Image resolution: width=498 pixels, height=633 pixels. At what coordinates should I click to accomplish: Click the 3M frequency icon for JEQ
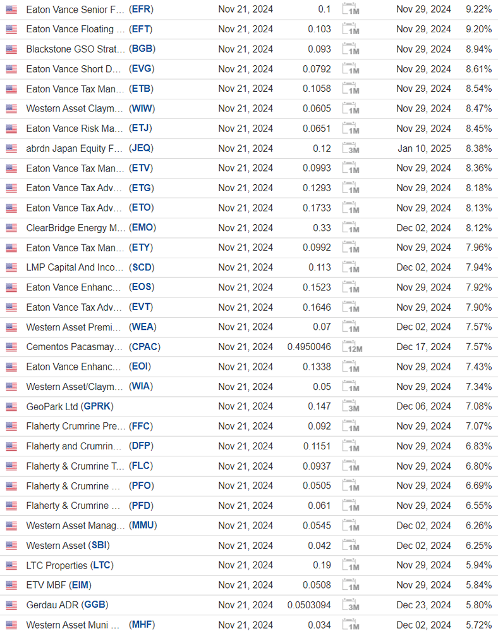pos(350,149)
